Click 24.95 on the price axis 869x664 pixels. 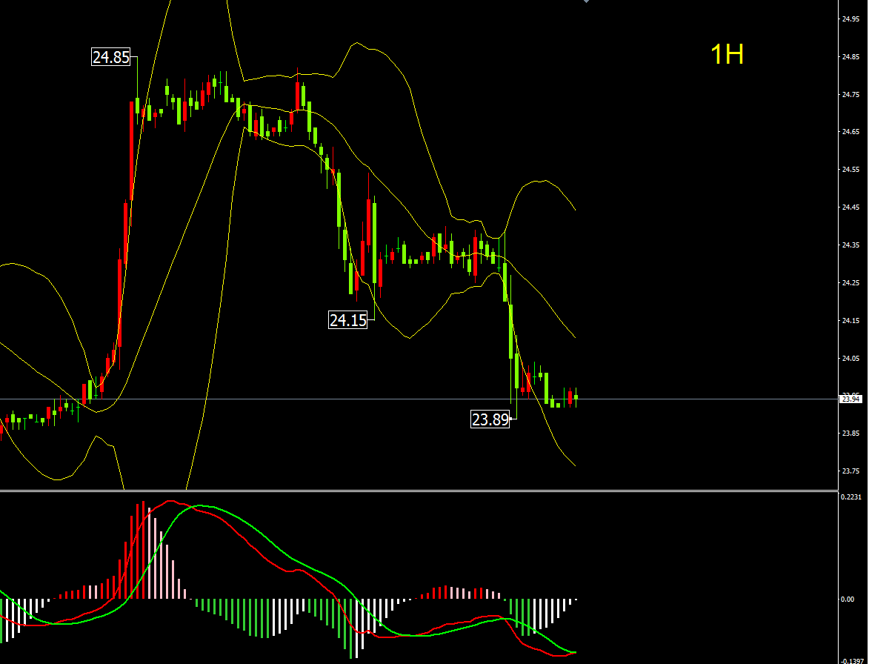850,19
